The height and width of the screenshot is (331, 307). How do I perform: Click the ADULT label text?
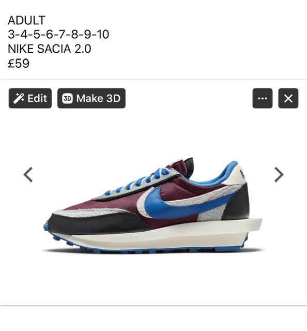(26, 20)
